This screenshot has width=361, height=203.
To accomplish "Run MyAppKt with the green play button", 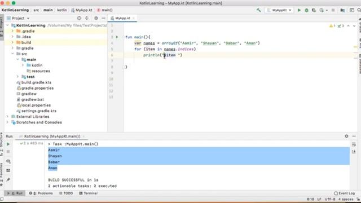I will pyautogui.click(x=299, y=10).
